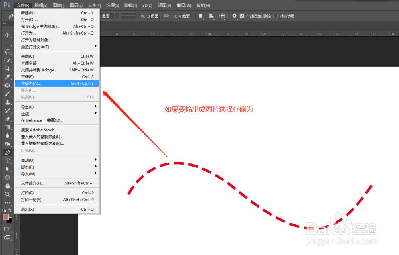The image size is (399, 255).
Task: Expand the 最近打开文件(T) submenu
Action: pyautogui.click(x=57, y=47)
